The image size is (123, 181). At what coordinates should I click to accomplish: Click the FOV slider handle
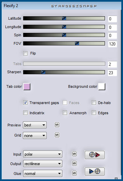coord(77,43)
